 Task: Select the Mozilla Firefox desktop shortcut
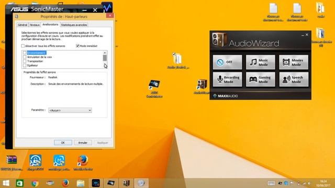(83, 163)
